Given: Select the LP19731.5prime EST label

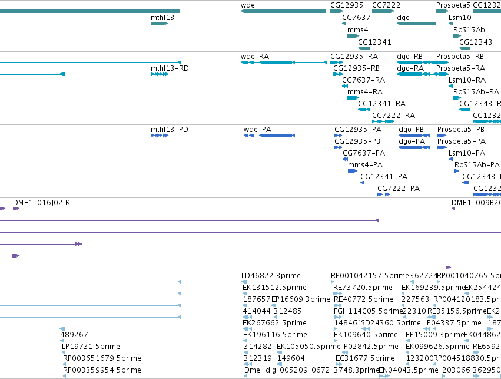Looking at the screenshot, I should [x=91, y=347].
